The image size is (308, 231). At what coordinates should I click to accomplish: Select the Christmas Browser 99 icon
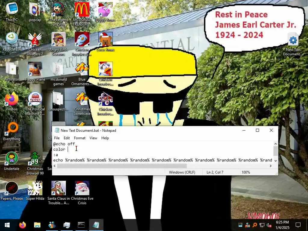[35, 163]
